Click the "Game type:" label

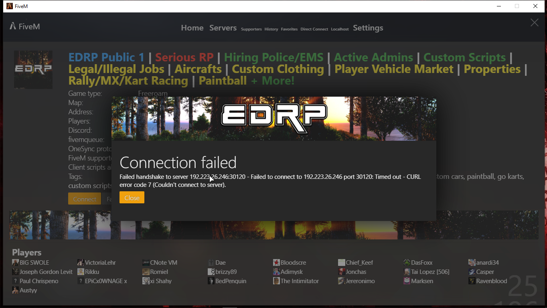85,93
